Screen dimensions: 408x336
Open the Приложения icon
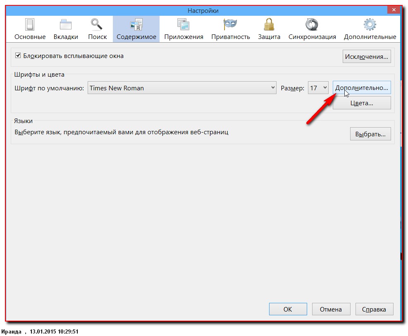[x=184, y=24]
